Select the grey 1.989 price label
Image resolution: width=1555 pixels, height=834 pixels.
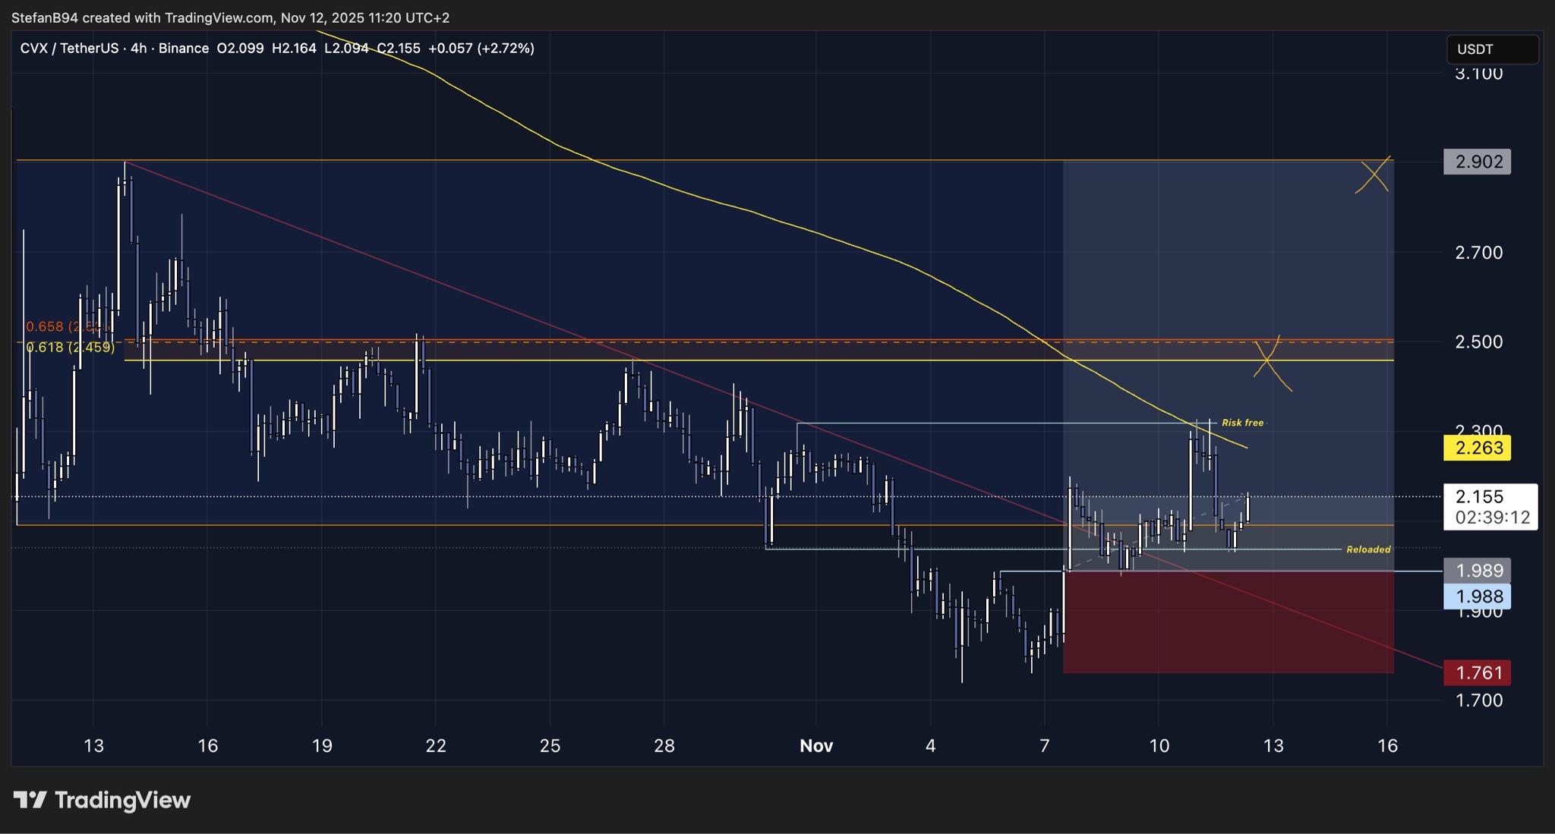point(1477,571)
